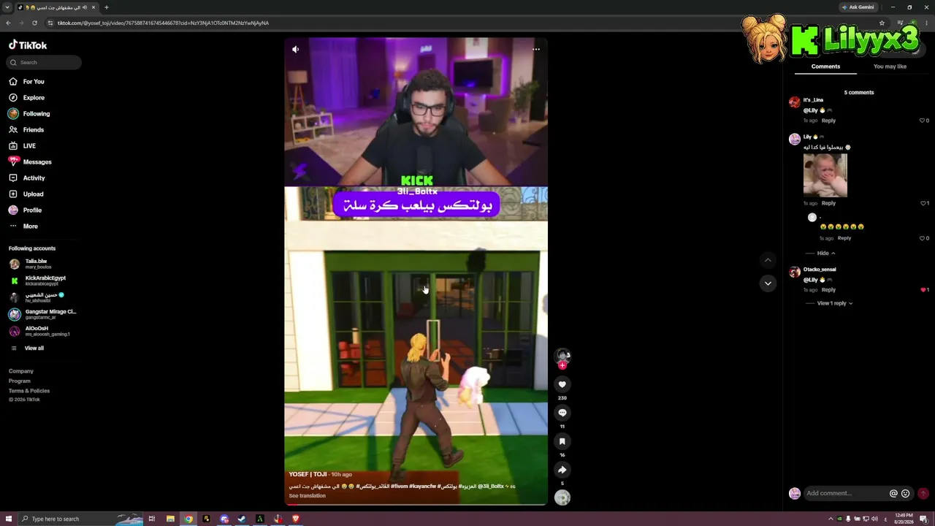Bookmark this page with the star icon
The image size is (935, 526).
882,23
